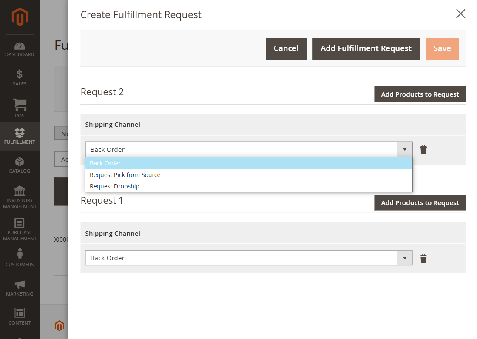Viewport: 477px width, 339px height.
Task: Select the Sales sidebar icon
Action: click(x=20, y=77)
